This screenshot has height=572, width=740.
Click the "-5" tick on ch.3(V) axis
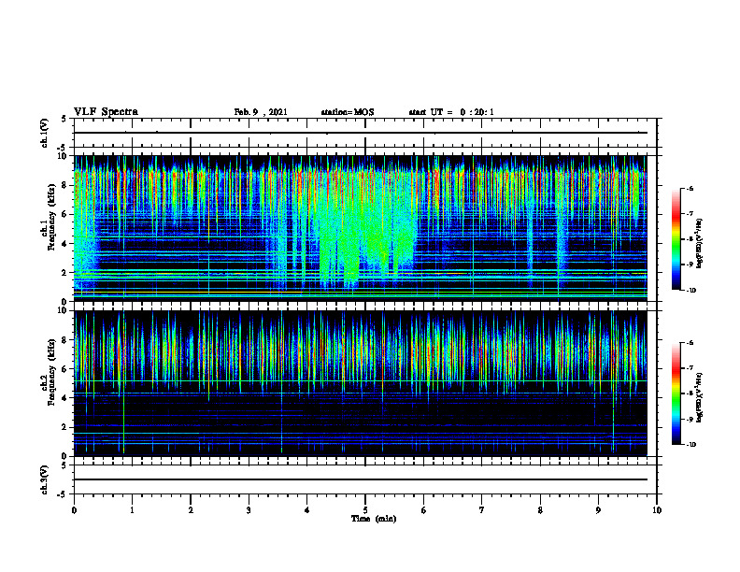[x=63, y=494]
